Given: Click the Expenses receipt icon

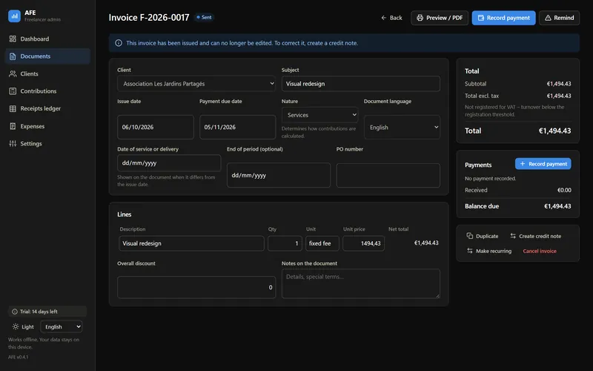Looking at the screenshot, I should [x=13, y=126].
